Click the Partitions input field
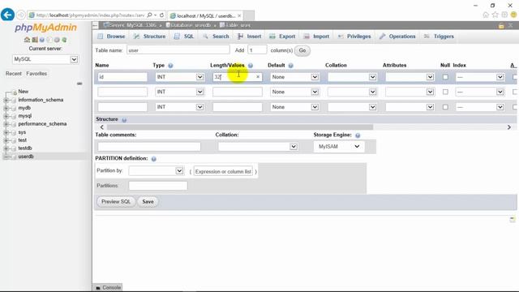The image size is (519, 292). click(158, 186)
